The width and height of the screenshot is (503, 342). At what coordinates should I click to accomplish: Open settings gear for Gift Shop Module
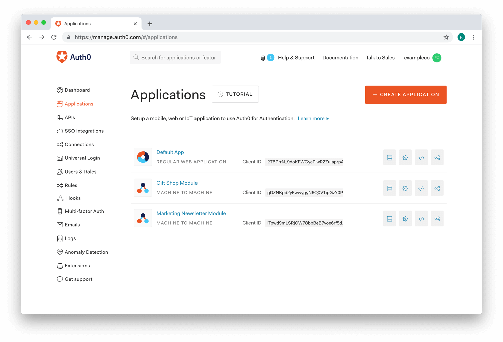[405, 188]
